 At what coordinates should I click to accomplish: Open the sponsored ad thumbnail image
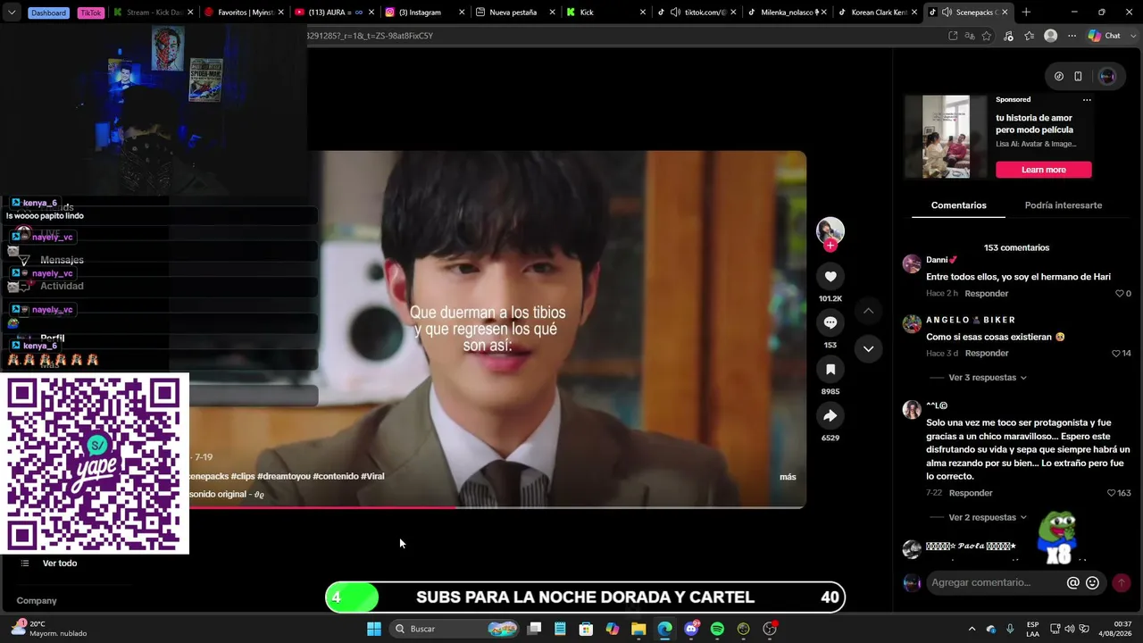pos(946,137)
